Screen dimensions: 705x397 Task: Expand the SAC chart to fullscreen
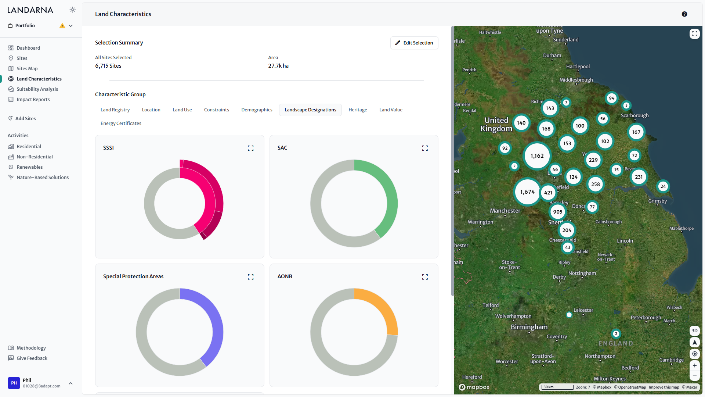coord(425,148)
